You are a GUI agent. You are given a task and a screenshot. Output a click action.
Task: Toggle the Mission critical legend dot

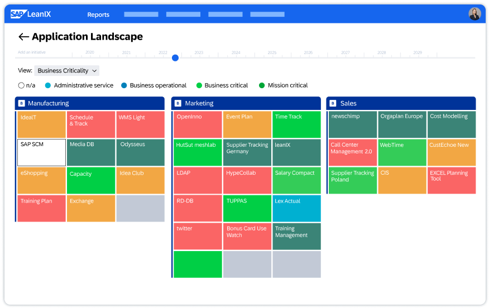point(262,85)
